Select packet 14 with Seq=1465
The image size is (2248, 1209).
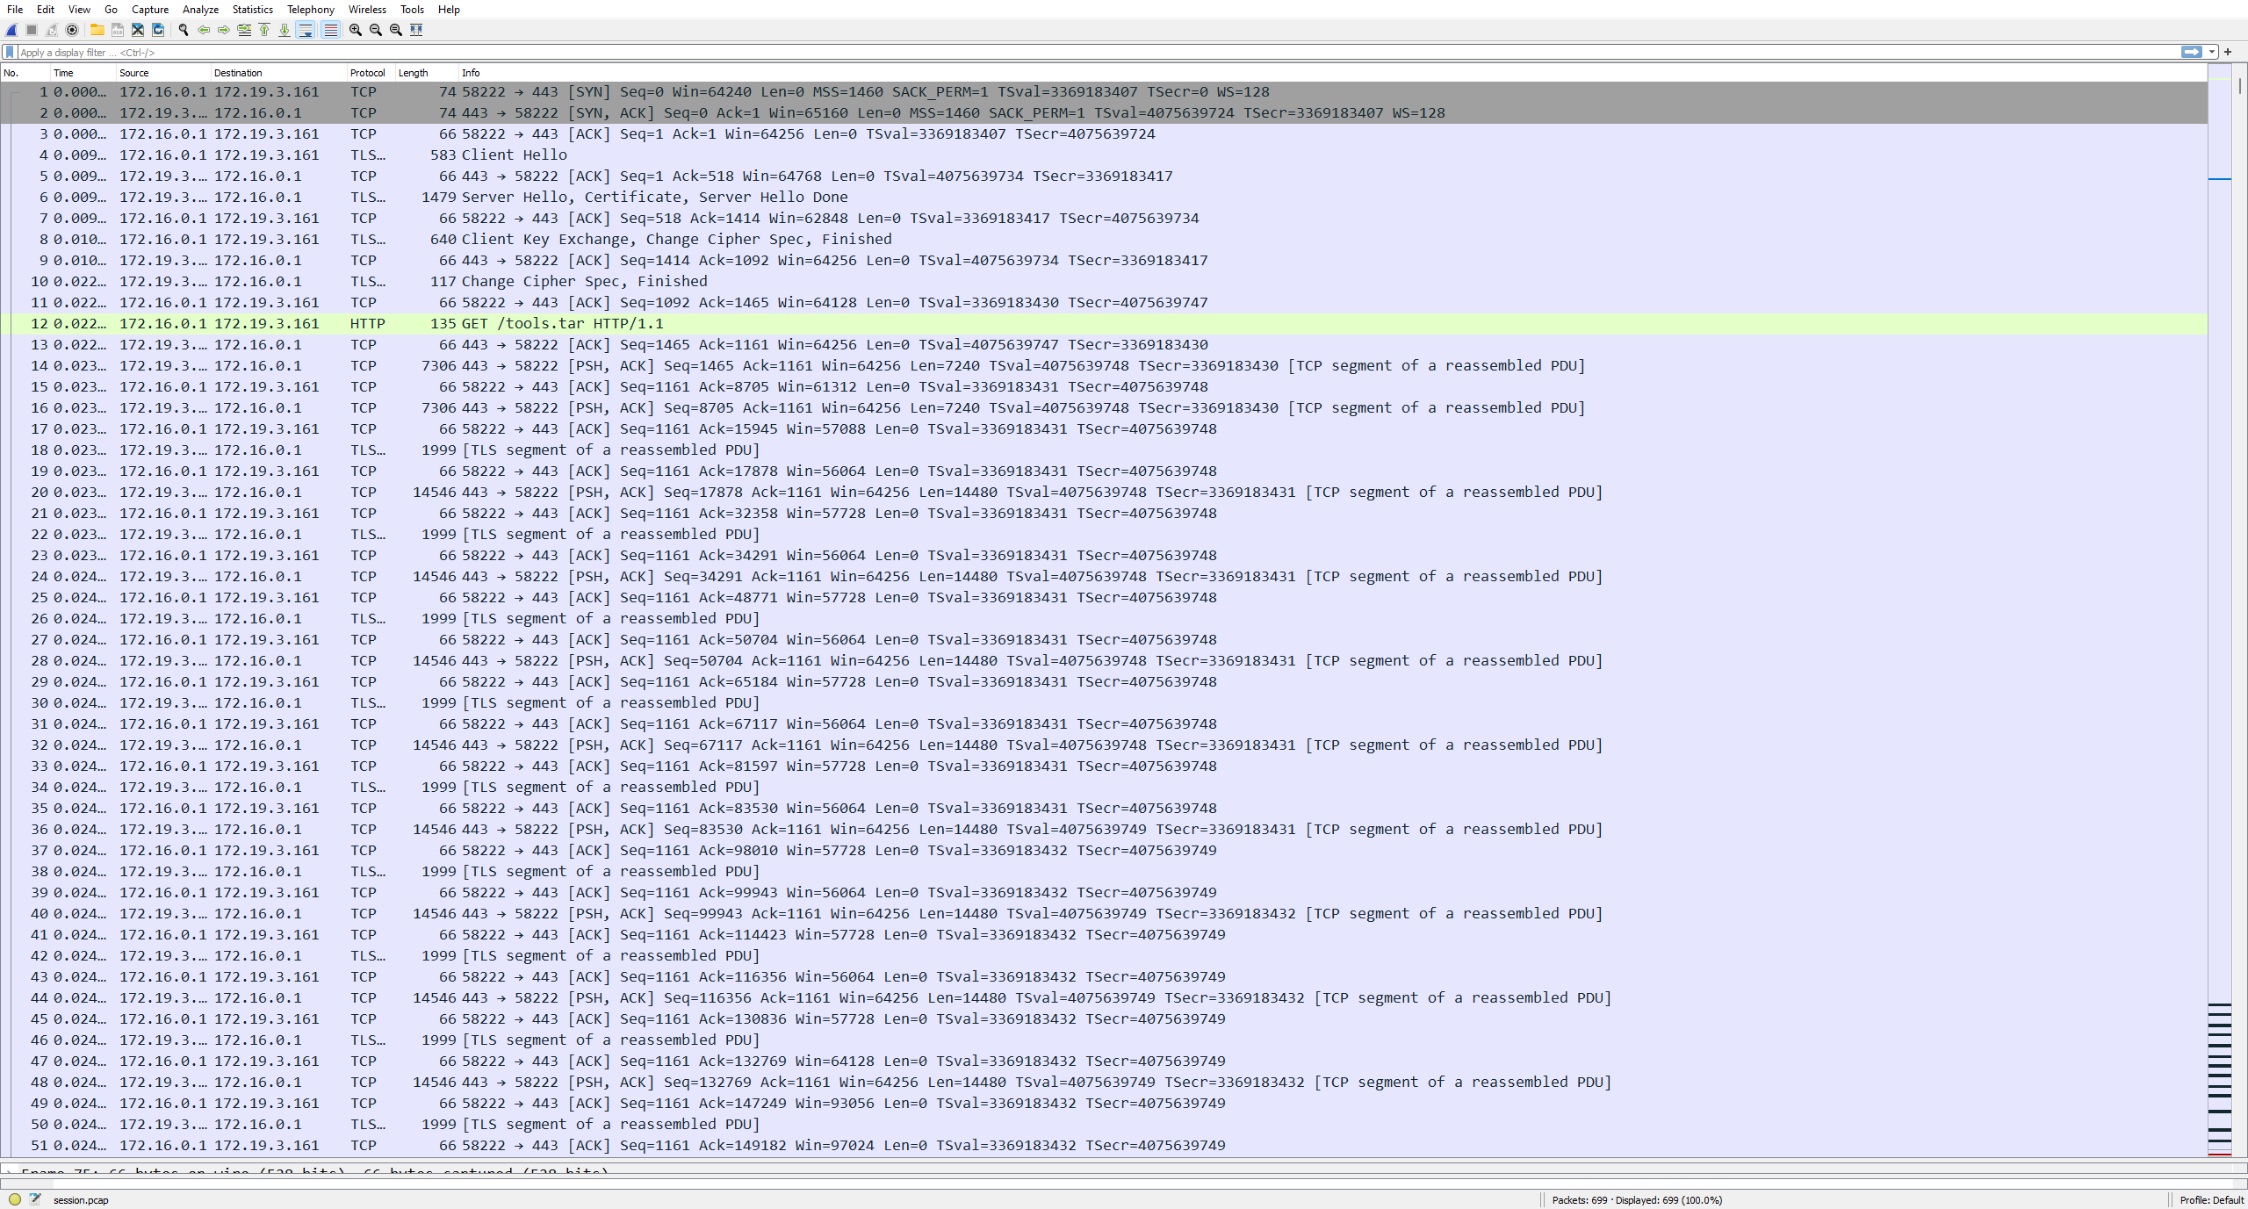tap(1104, 366)
